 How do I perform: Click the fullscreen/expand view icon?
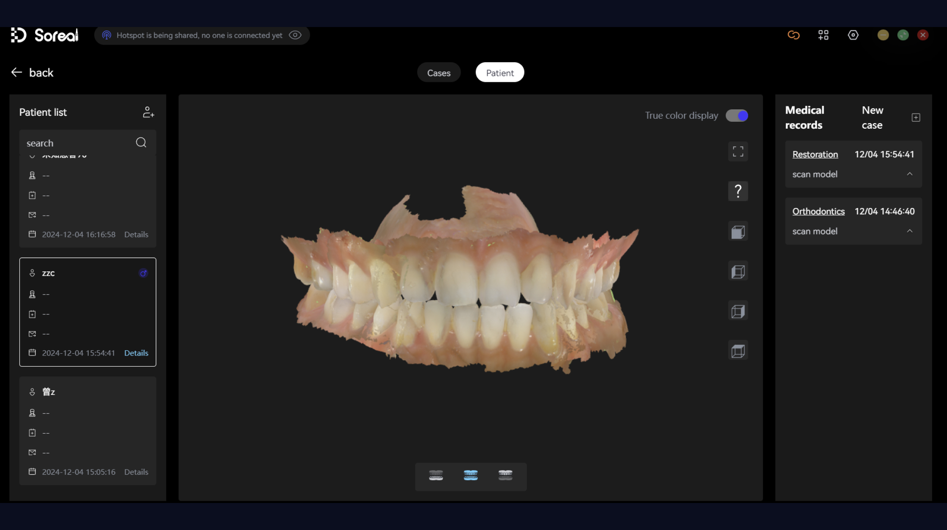(738, 151)
